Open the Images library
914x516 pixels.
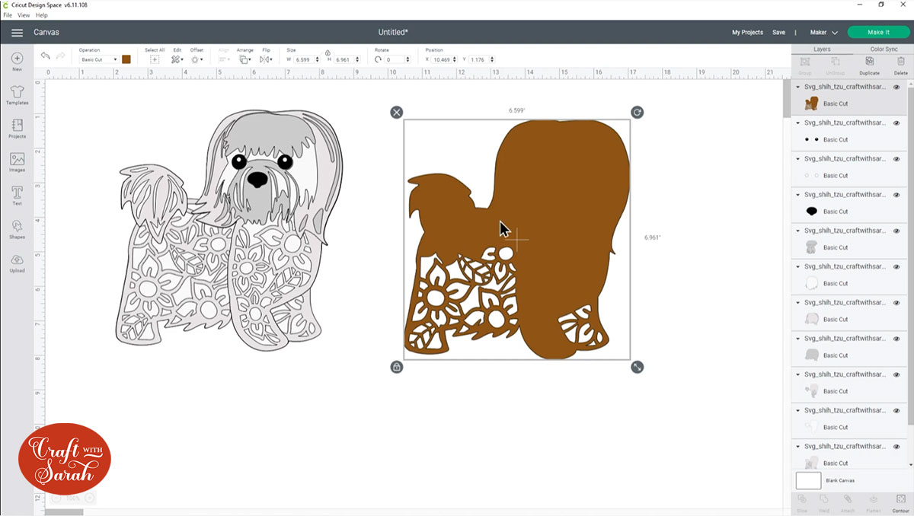[x=17, y=161]
